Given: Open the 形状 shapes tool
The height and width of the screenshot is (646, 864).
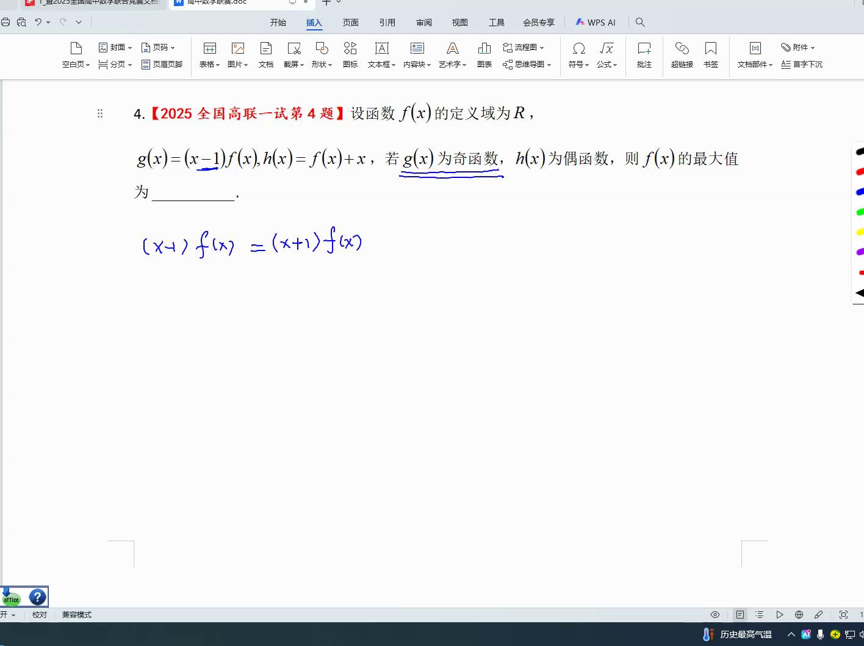Looking at the screenshot, I should pyautogui.click(x=322, y=49).
